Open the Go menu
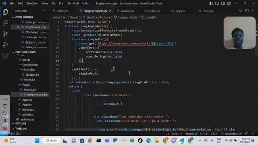258x145 pixels. click(54, 3)
